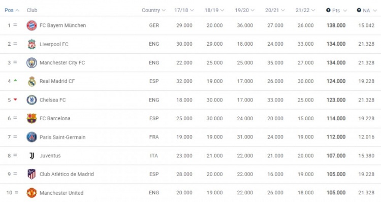Click the NA column info icon

pos(359,10)
